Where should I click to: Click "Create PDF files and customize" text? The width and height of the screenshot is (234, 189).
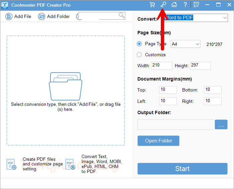click(43, 164)
